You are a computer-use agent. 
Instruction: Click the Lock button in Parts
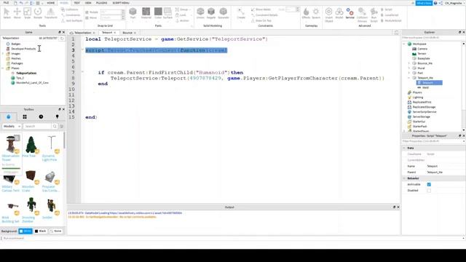tap(181, 15)
